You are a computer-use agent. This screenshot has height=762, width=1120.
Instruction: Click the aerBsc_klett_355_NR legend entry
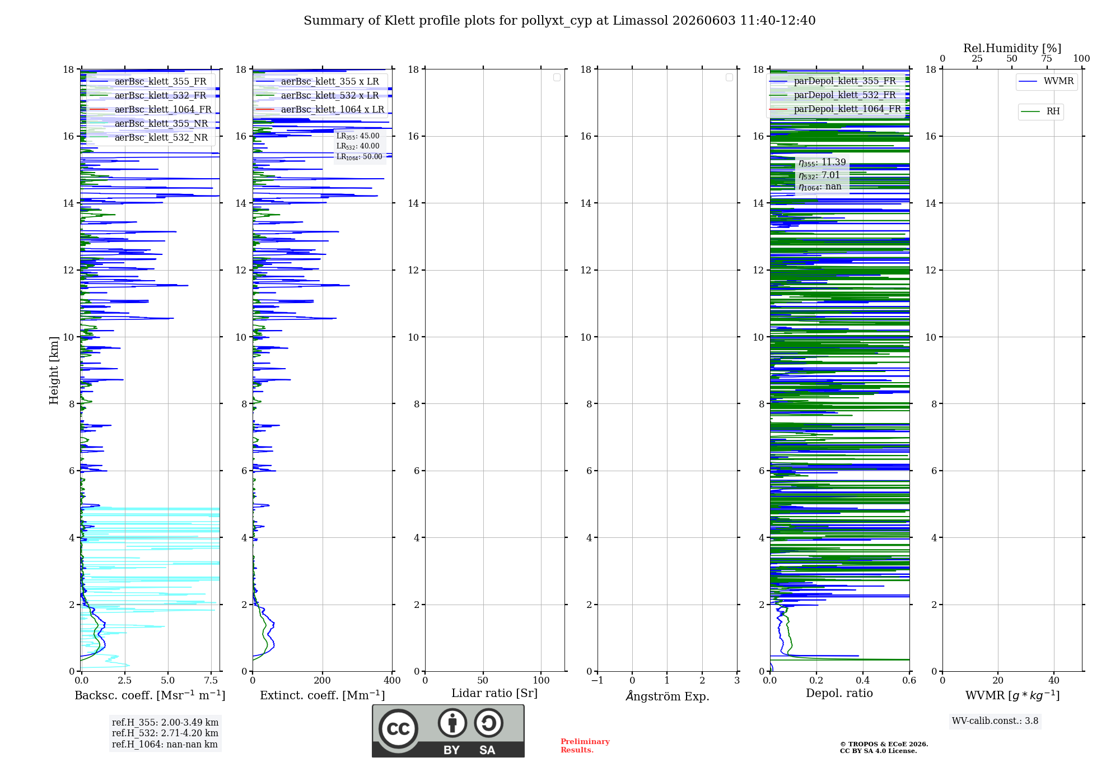pos(150,124)
